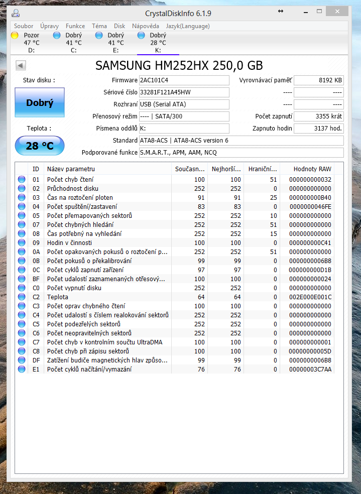Click the SAMSUNG HM252HX 250,0 GB title
Viewport: 361px width, 494px height.
179,66
